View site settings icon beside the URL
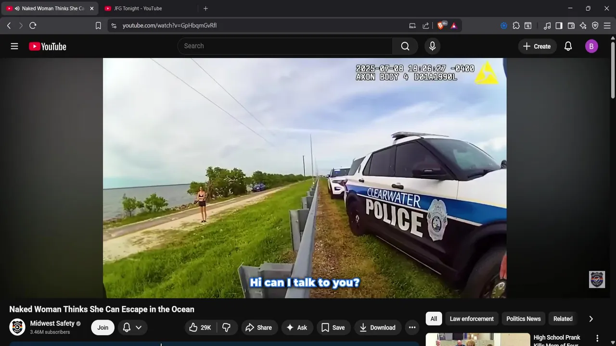The image size is (616, 346). [114, 25]
